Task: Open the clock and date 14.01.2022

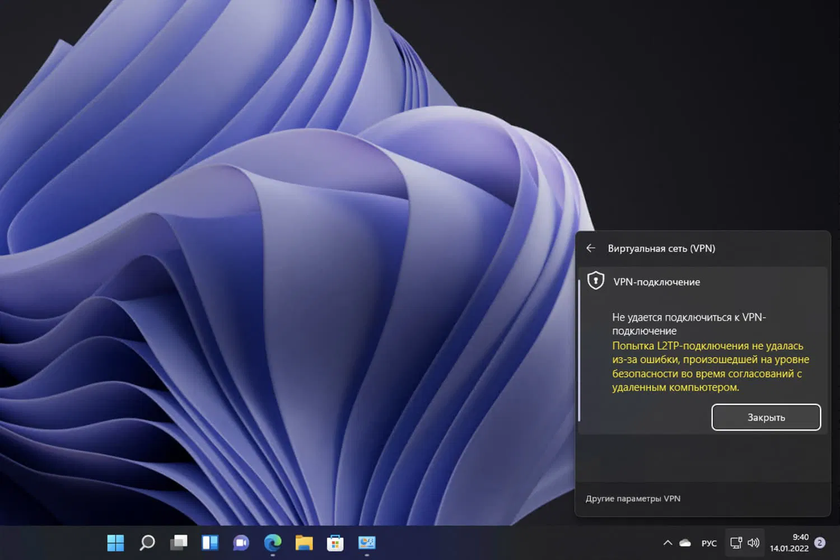Action: (789, 543)
